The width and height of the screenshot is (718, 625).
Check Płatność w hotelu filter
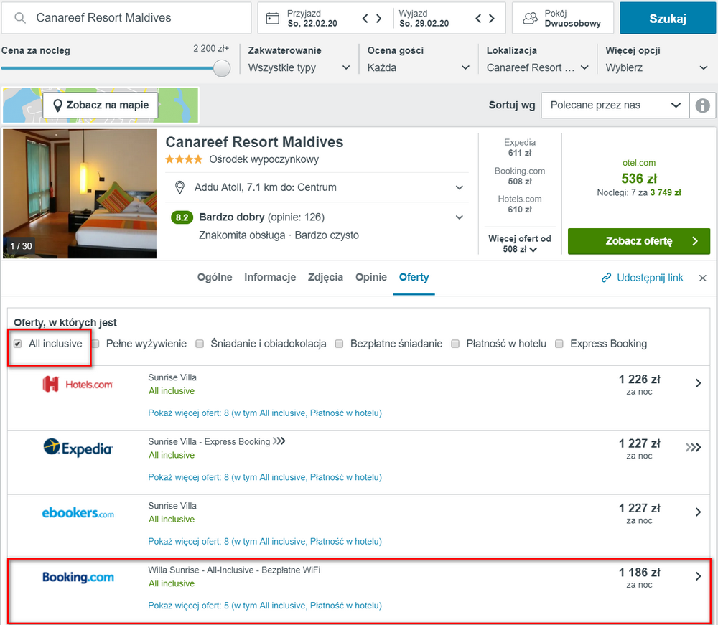pyautogui.click(x=455, y=344)
